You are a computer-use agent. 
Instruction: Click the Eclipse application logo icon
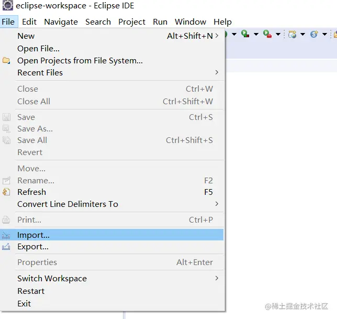tap(7, 6)
